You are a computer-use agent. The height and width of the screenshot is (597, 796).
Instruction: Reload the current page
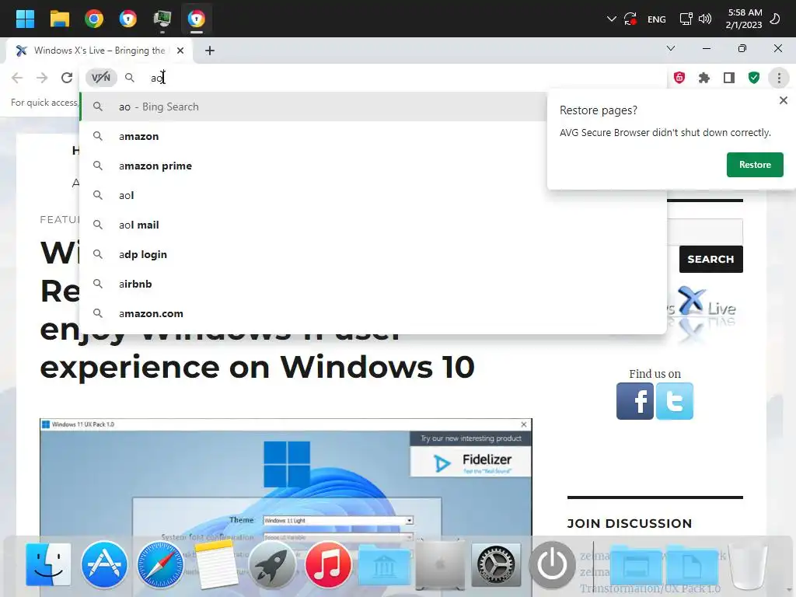click(x=67, y=78)
